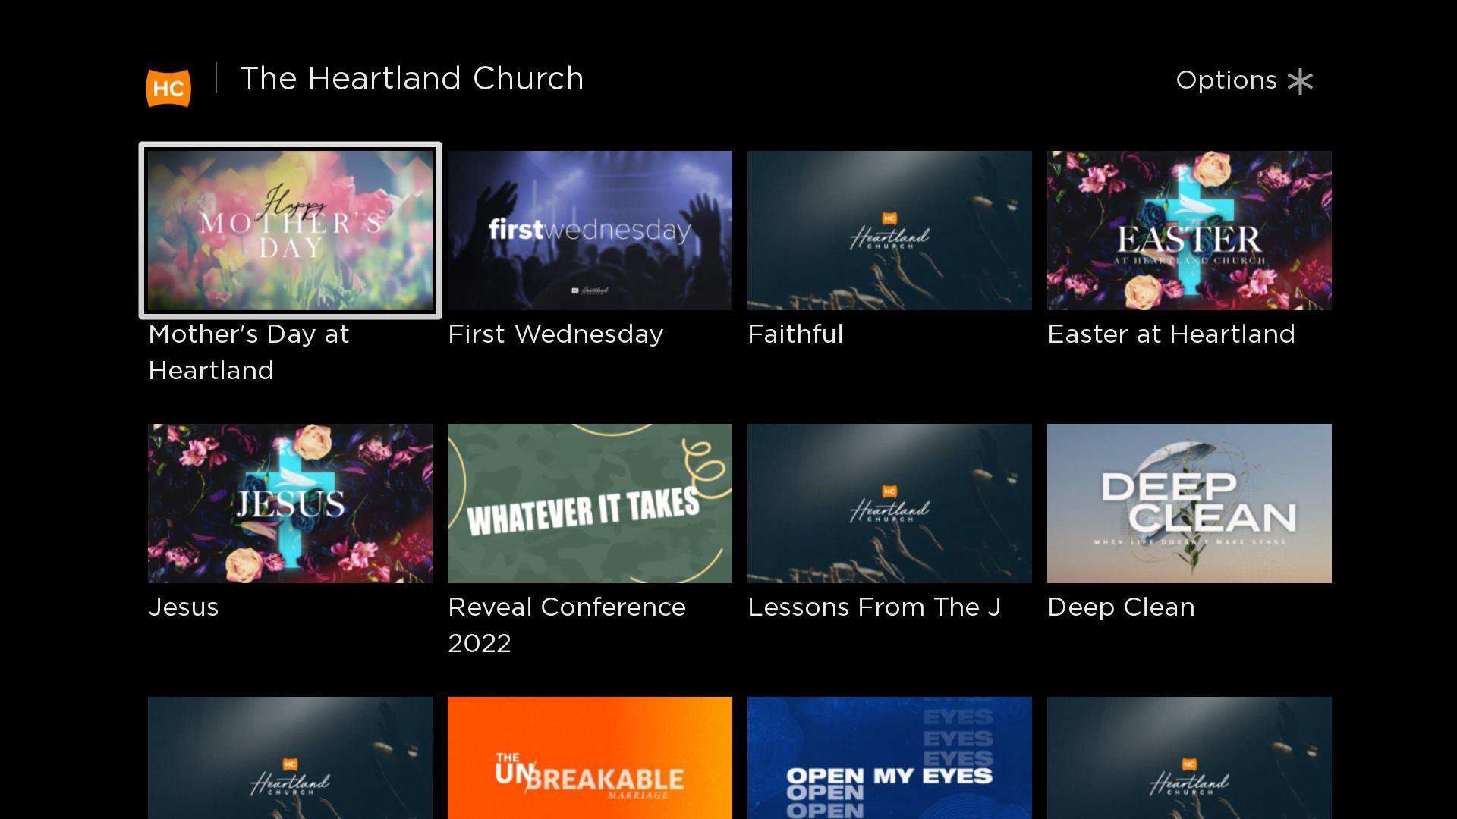The height and width of the screenshot is (819, 1457).
Task: Click the Easter at Heartland title text
Action: [x=1171, y=334]
